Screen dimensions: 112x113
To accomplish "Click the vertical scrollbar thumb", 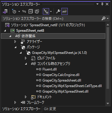I will (x=108, y=58).
